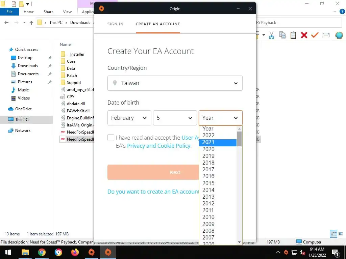Select Desktop in Quick access
This screenshot has height=259, width=346.
click(25, 58)
